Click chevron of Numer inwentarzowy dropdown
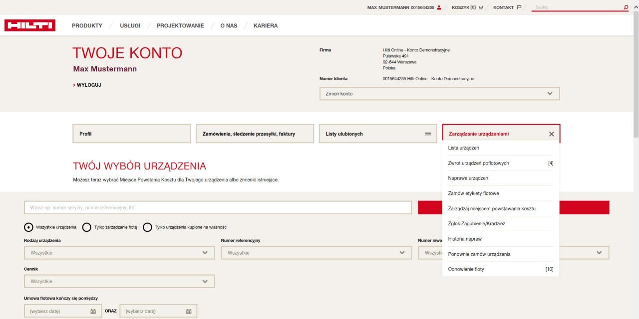This screenshot has width=639, height=319. coord(599,253)
